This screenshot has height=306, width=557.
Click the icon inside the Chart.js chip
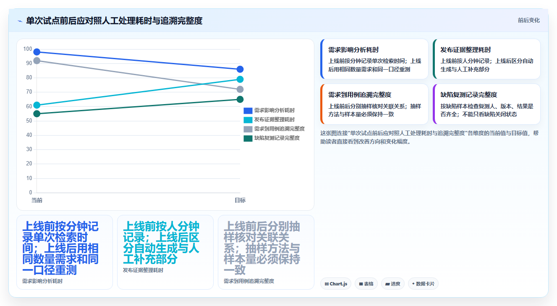(327, 284)
